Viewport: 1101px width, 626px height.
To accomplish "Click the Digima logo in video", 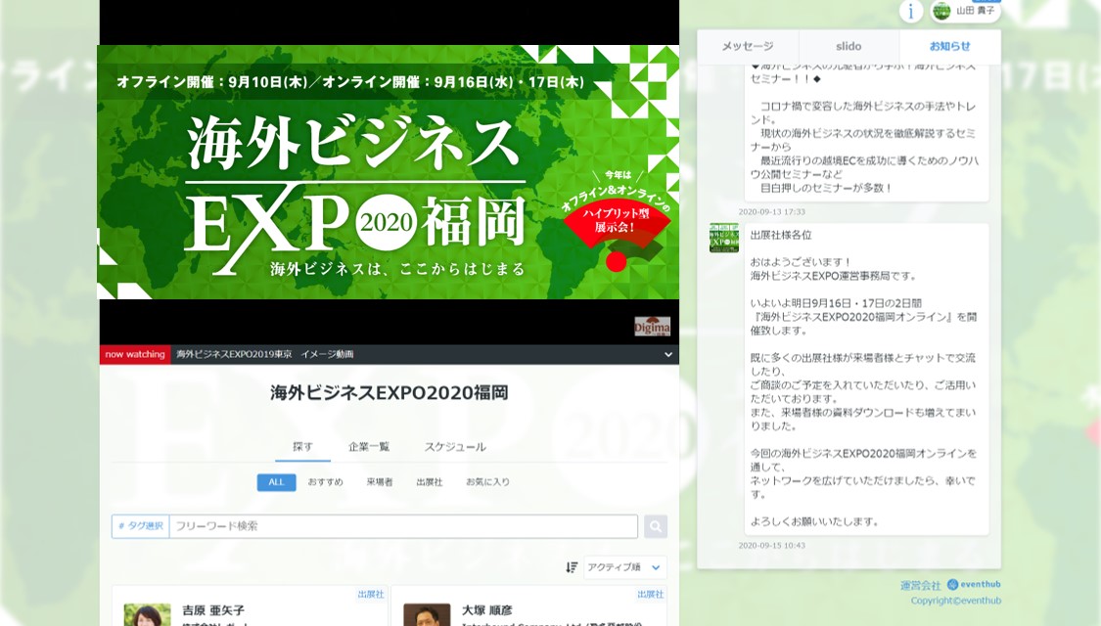I will 653,327.
